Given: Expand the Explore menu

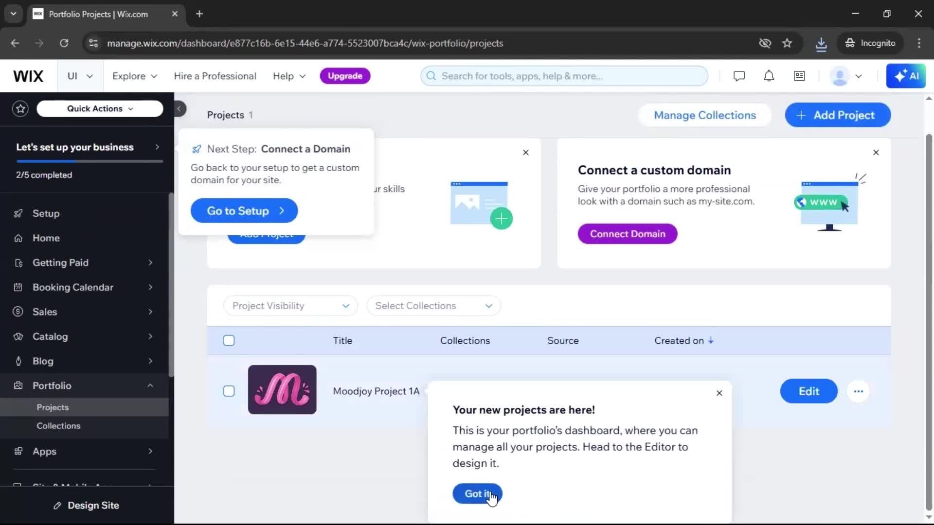Looking at the screenshot, I should pos(135,76).
